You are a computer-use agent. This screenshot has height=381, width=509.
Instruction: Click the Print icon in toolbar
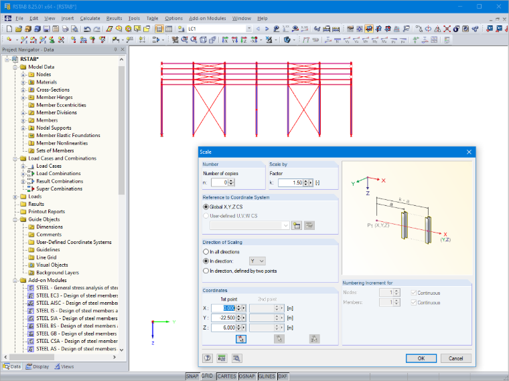click(65, 29)
